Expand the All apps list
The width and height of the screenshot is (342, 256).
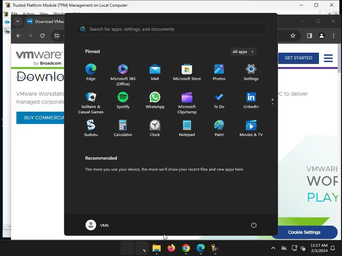(x=243, y=52)
